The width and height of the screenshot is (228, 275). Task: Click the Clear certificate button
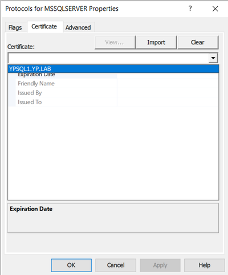coord(198,42)
